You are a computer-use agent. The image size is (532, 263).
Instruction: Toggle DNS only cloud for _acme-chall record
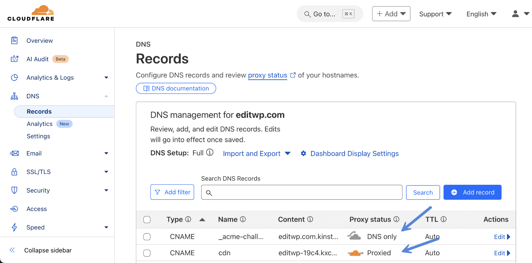354,235
